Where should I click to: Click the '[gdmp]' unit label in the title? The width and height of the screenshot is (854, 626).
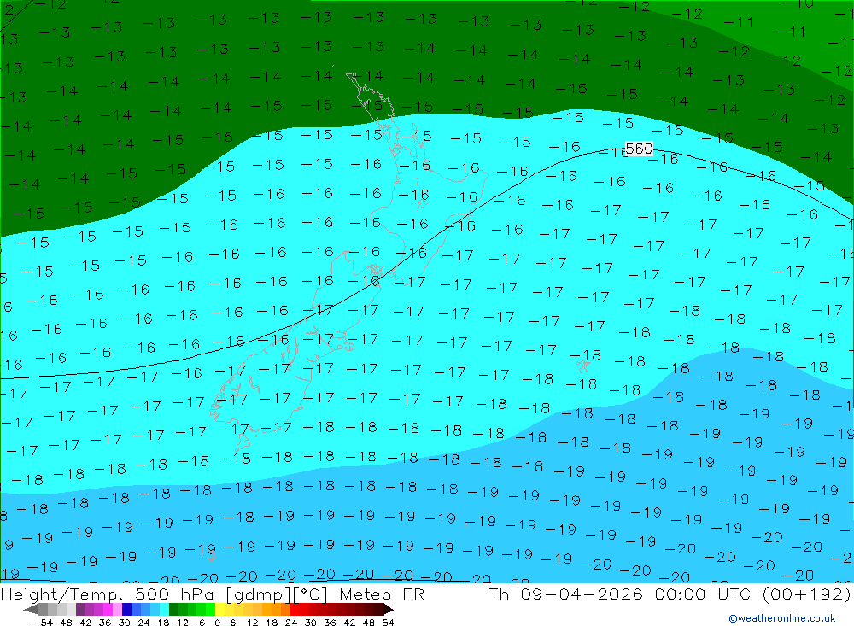tap(259, 594)
